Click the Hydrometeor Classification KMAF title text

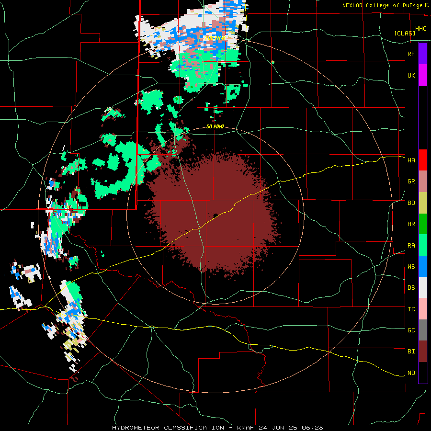[x=217, y=428]
